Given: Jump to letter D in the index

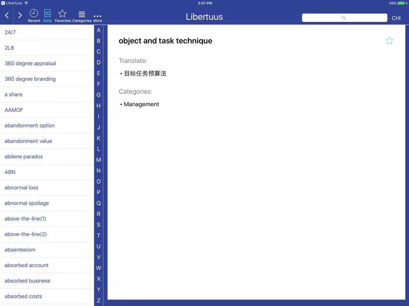Looking at the screenshot, I should 99,62.
